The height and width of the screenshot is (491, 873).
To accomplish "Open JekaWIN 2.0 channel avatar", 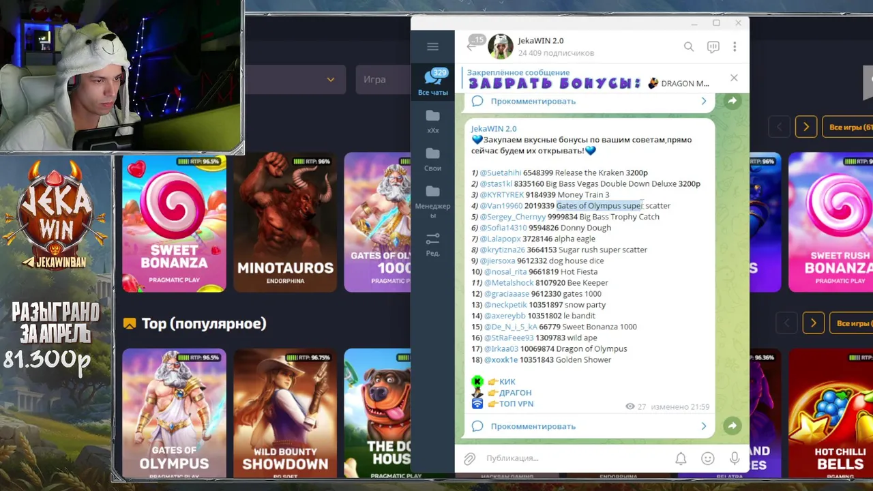I will (x=500, y=46).
